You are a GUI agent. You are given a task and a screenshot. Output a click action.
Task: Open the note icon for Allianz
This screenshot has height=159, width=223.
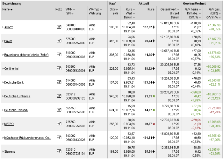(x=59, y=27)
